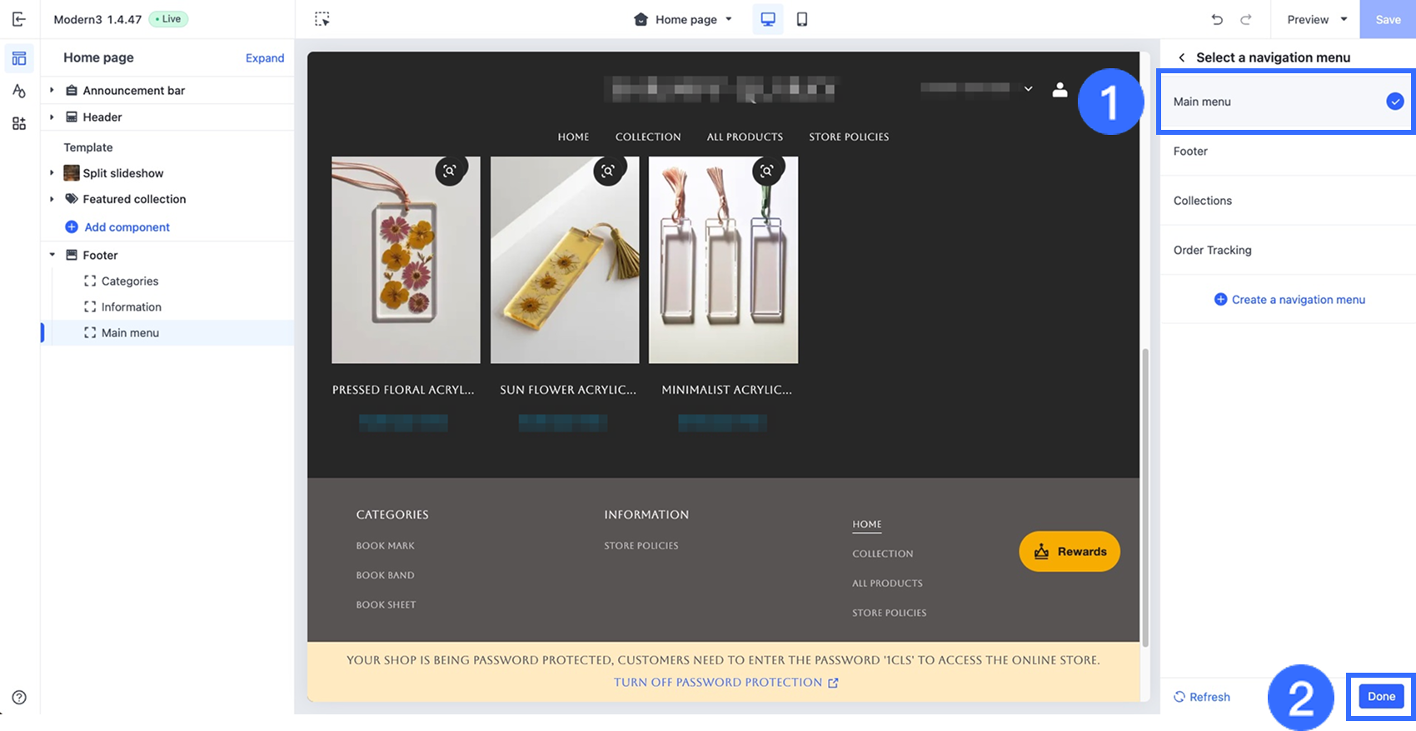This screenshot has width=1416, height=731.
Task: Collapse the Footer section tree
Action: [52, 255]
